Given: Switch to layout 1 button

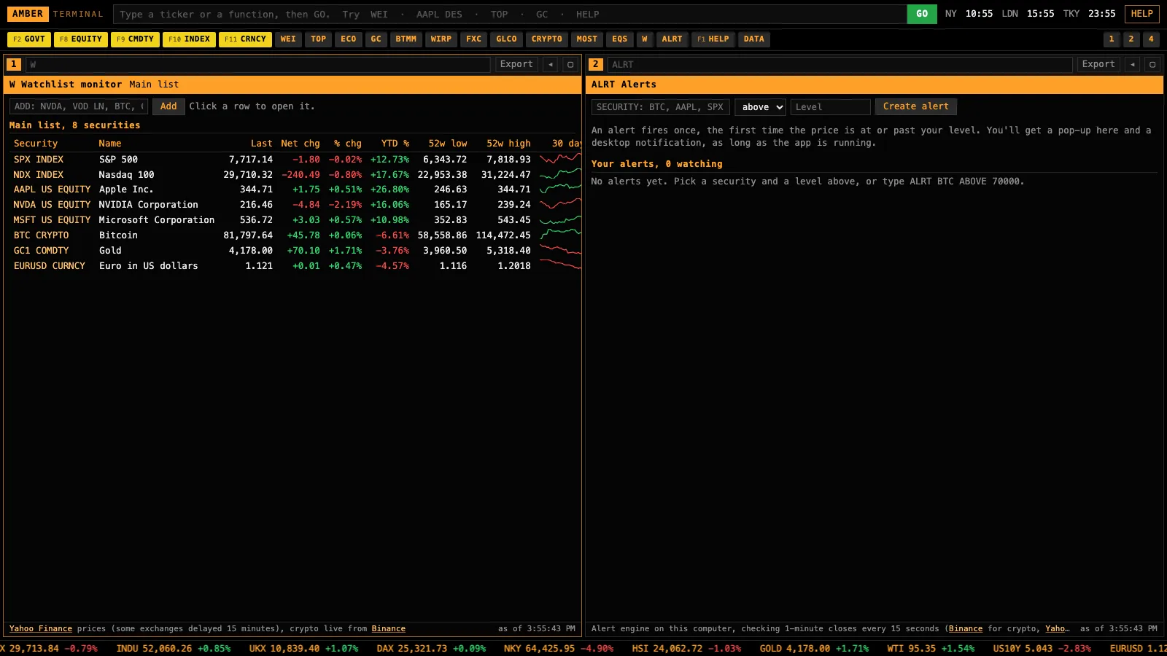Looking at the screenshot, I should (x=1112, y=39).
